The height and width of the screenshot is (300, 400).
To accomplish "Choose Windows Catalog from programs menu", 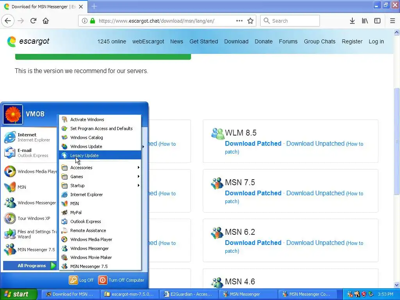I will click(x=100, y=137).
